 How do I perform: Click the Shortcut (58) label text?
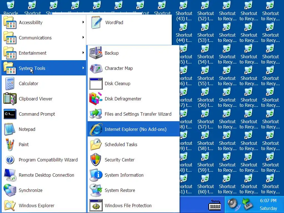coord(206,146)
